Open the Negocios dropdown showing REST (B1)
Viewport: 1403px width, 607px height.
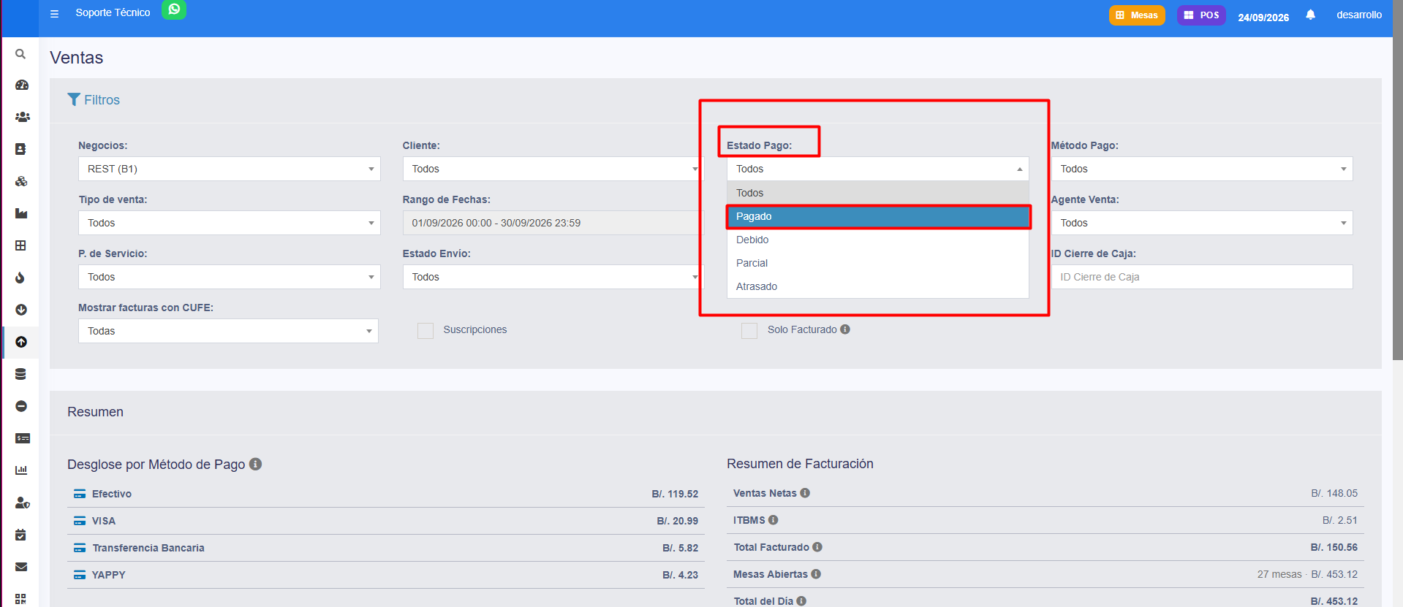(230, 169)
